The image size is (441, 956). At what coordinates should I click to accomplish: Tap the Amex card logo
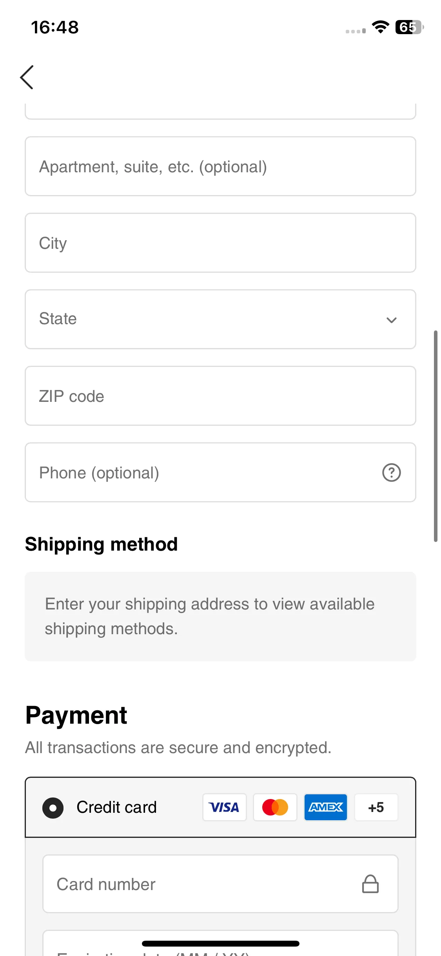326,807
